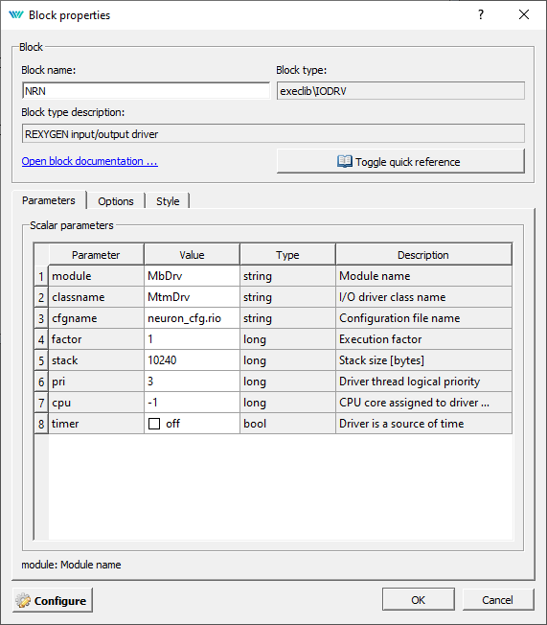Click the Configure gear icon
Screen dimensions: 547x625
click(23, 600)
